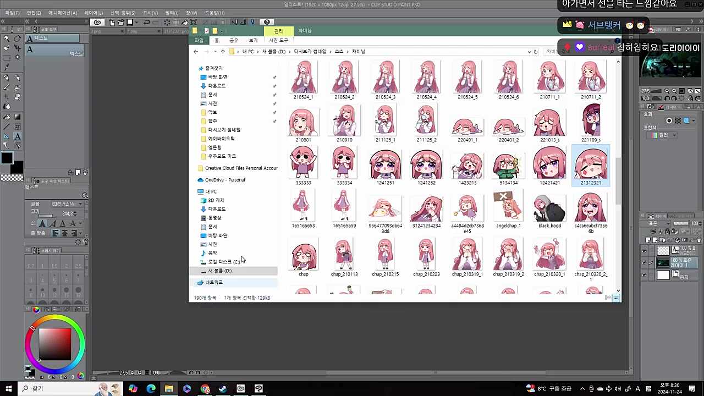This screenshot has width=704, height=396.
Task: Open the expression color 컬러 dropdown
Action: pos(662,135)
